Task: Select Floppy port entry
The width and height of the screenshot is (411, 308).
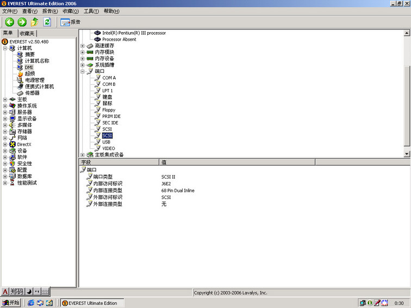Action: pyautogui.click(x=109, y=110)
